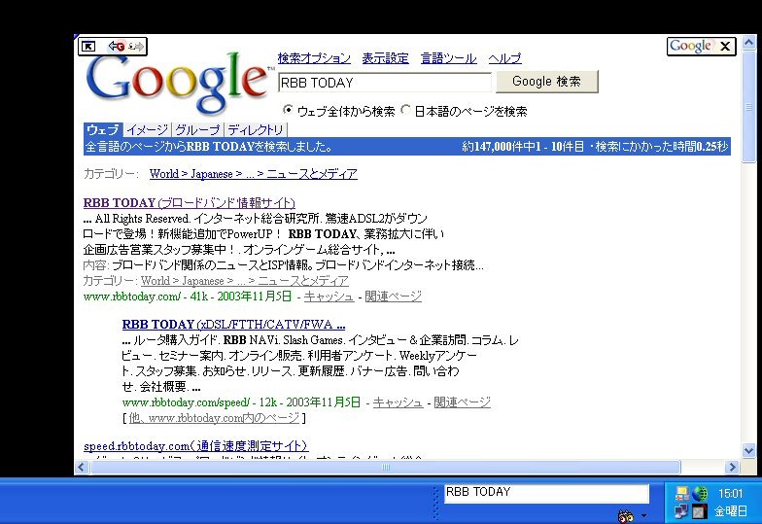Screen dimensions: 762x524
Task: Open 表示設定 link
Action: (385, 58)
